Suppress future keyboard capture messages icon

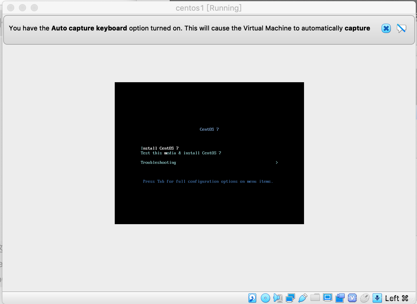click(x=401, y=28)
